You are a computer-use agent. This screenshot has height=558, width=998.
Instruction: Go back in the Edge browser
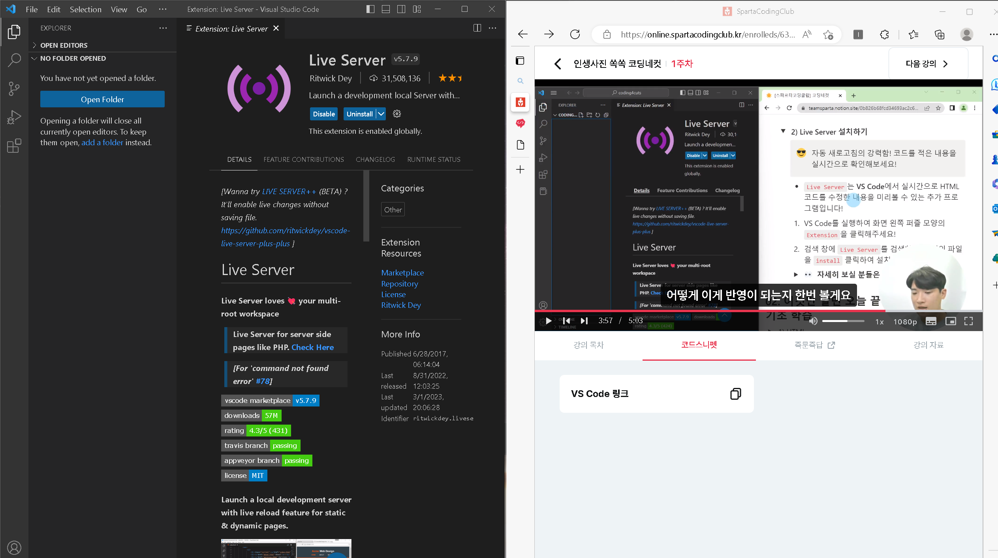click(x=523, y=34)
